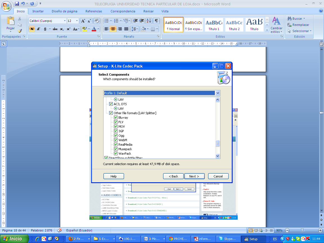Uncheck the FLV checkbox
The height and width of the screenshot is (243, 324).
116,122
